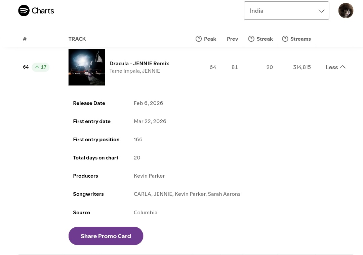Click the First entry date label
Screen dimensions: 363x255
tap(92, 121)
